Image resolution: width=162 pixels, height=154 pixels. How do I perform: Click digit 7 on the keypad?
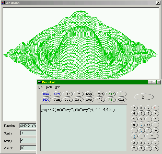(x=134, y=108)
